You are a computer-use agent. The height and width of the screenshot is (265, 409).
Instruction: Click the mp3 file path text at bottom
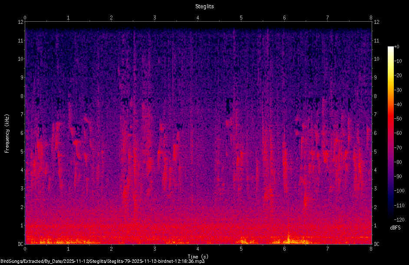(x=102, y=261)
